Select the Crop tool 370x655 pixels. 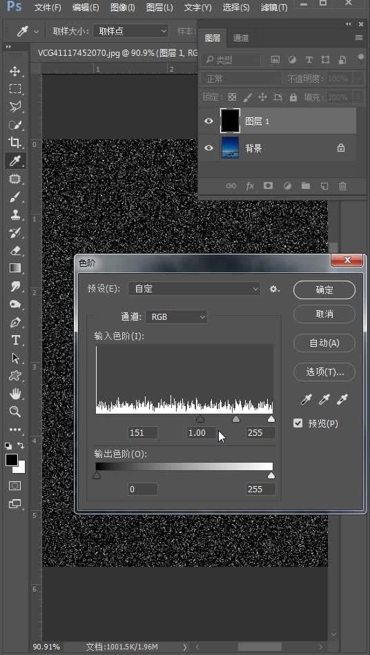point(15,143)
